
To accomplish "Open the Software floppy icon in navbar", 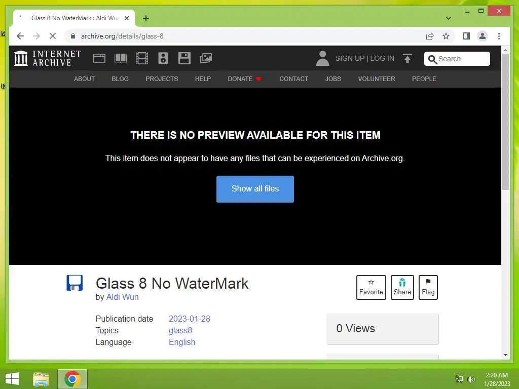I will [184, 58].
